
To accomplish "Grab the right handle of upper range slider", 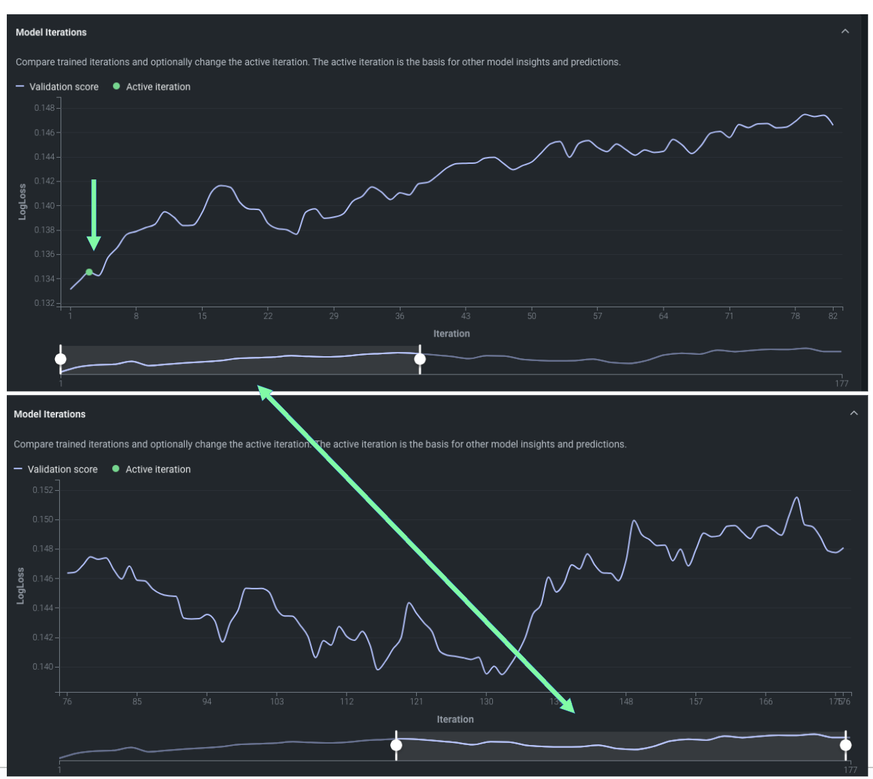I will (420, 359).
